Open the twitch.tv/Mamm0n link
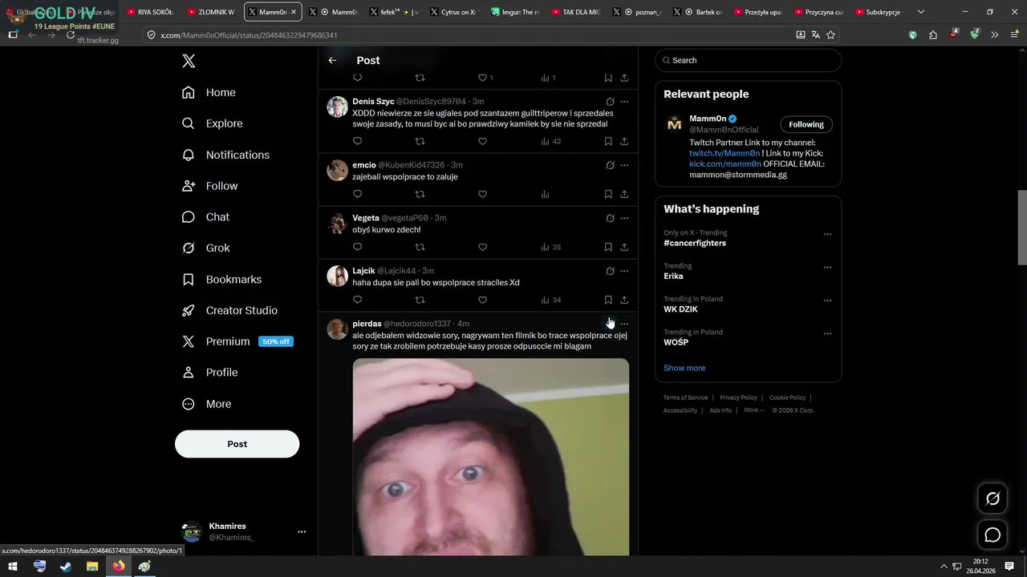 pos(725,153)
